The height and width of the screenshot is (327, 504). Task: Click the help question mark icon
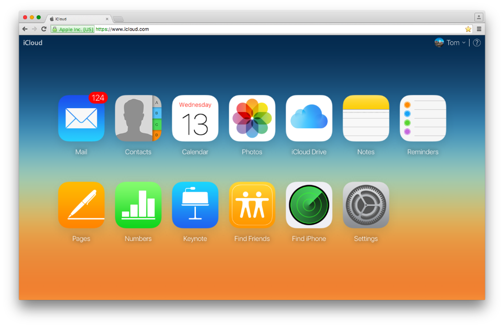476,43
